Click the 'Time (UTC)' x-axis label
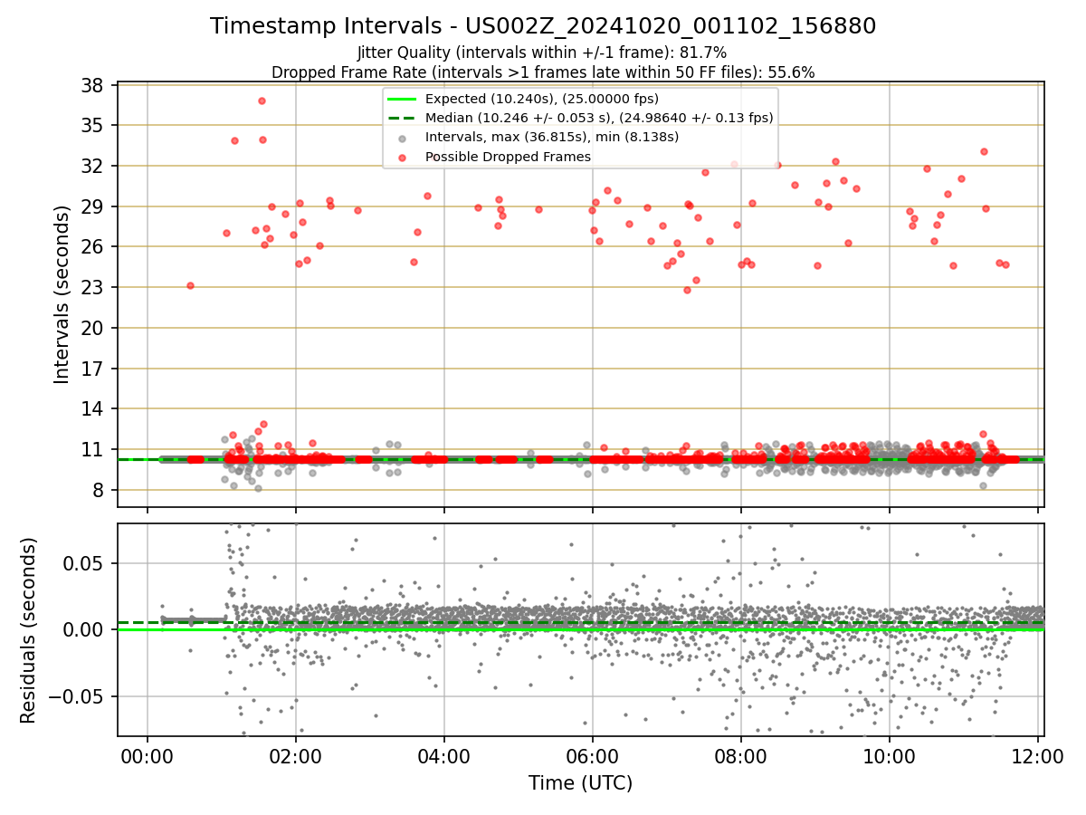 [x=580, y=783]
